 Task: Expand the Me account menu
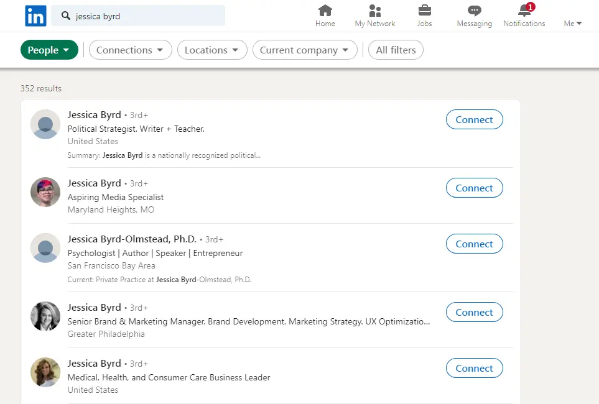pyautogui.click(x=573, y=23)
